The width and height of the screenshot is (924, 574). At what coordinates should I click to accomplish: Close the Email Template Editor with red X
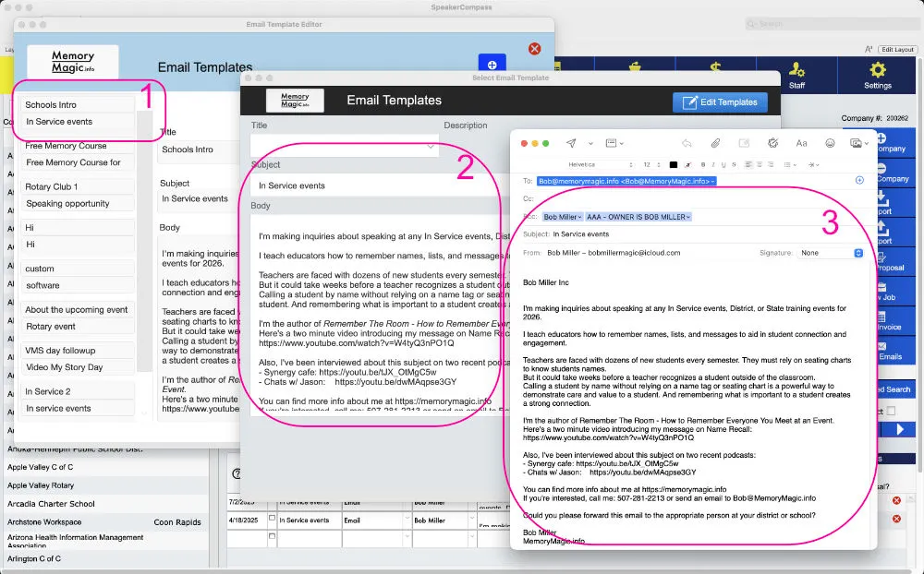point(534,48)
